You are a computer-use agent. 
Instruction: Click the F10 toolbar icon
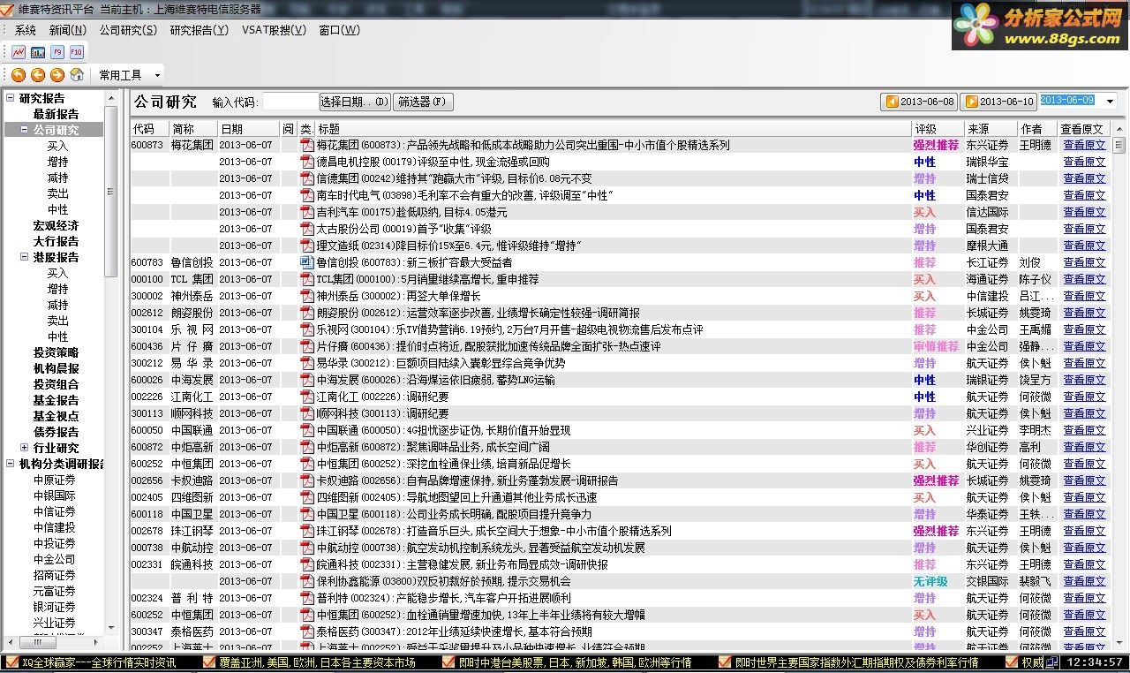click(77, 52)
